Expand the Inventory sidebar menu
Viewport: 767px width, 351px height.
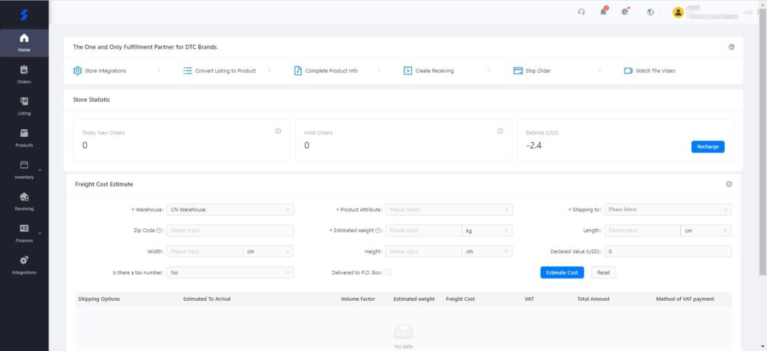pyautogui.click(x=24, y=168)
